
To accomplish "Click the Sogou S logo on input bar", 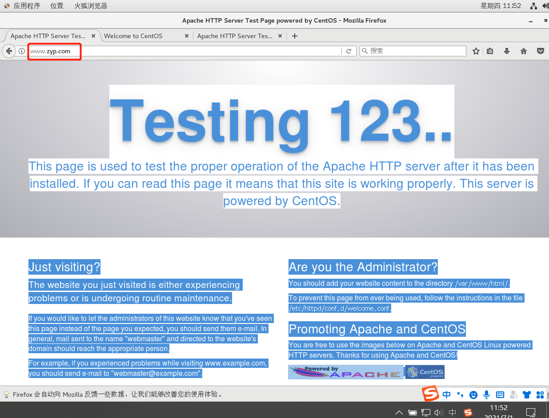I will tap(430, 394).
